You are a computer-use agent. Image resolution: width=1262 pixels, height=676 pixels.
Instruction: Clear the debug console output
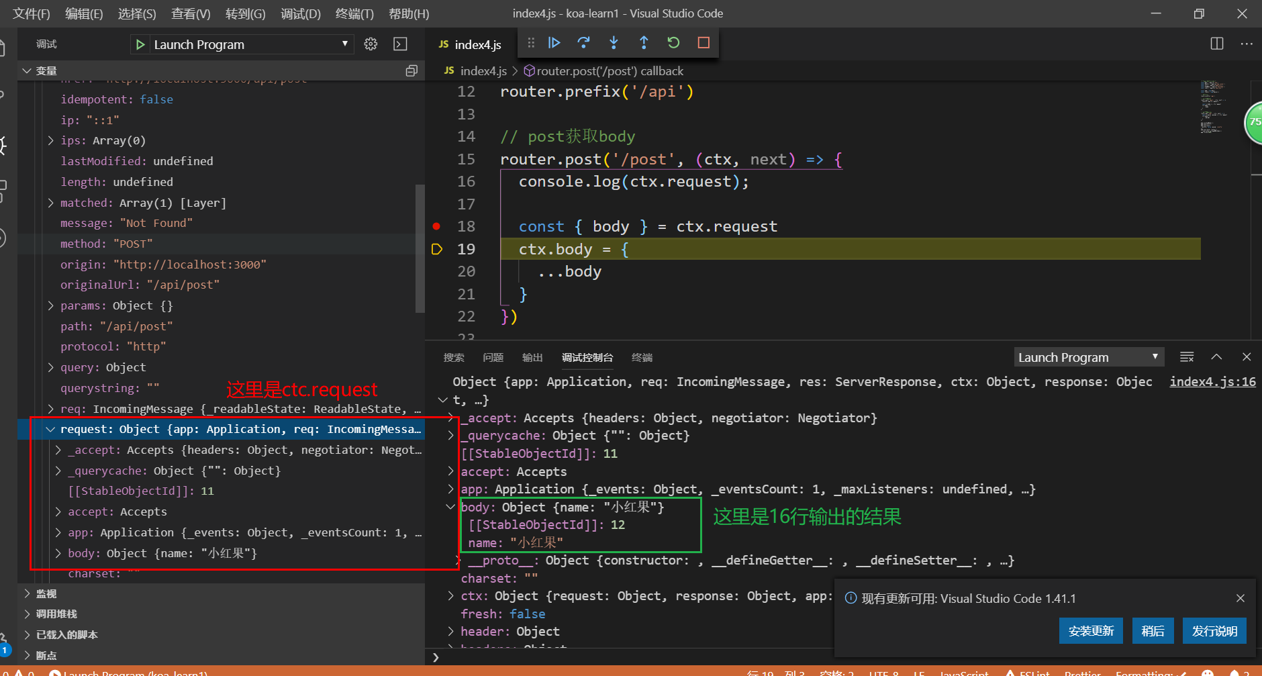coord(1187,357)
